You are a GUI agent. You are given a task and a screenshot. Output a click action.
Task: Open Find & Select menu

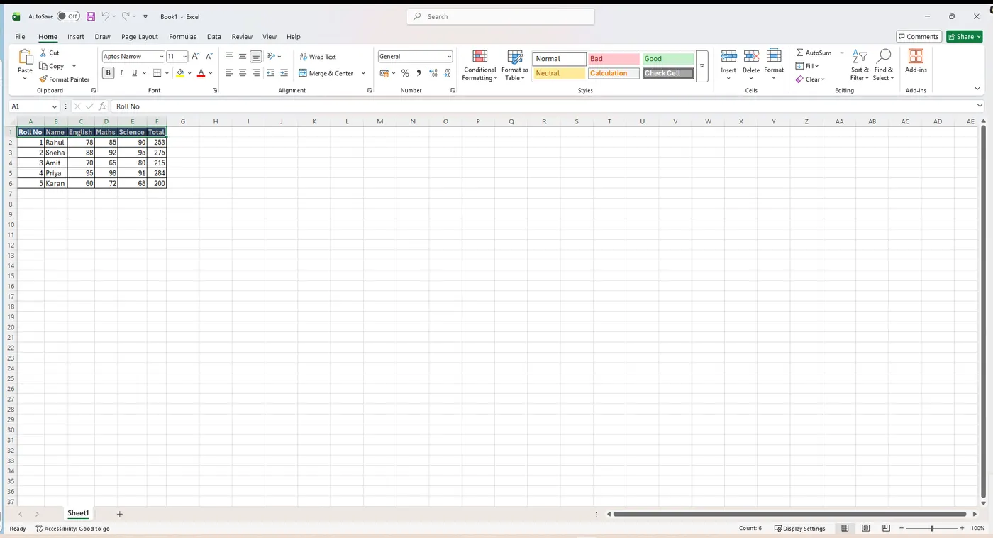[x=884, y=65]
